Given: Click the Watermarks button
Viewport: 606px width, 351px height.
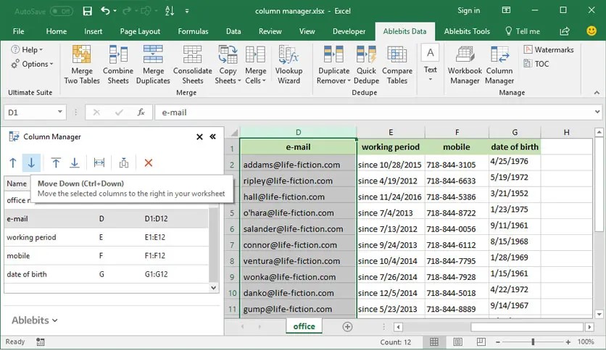Looking at the screenshot, I should [549, 49].
